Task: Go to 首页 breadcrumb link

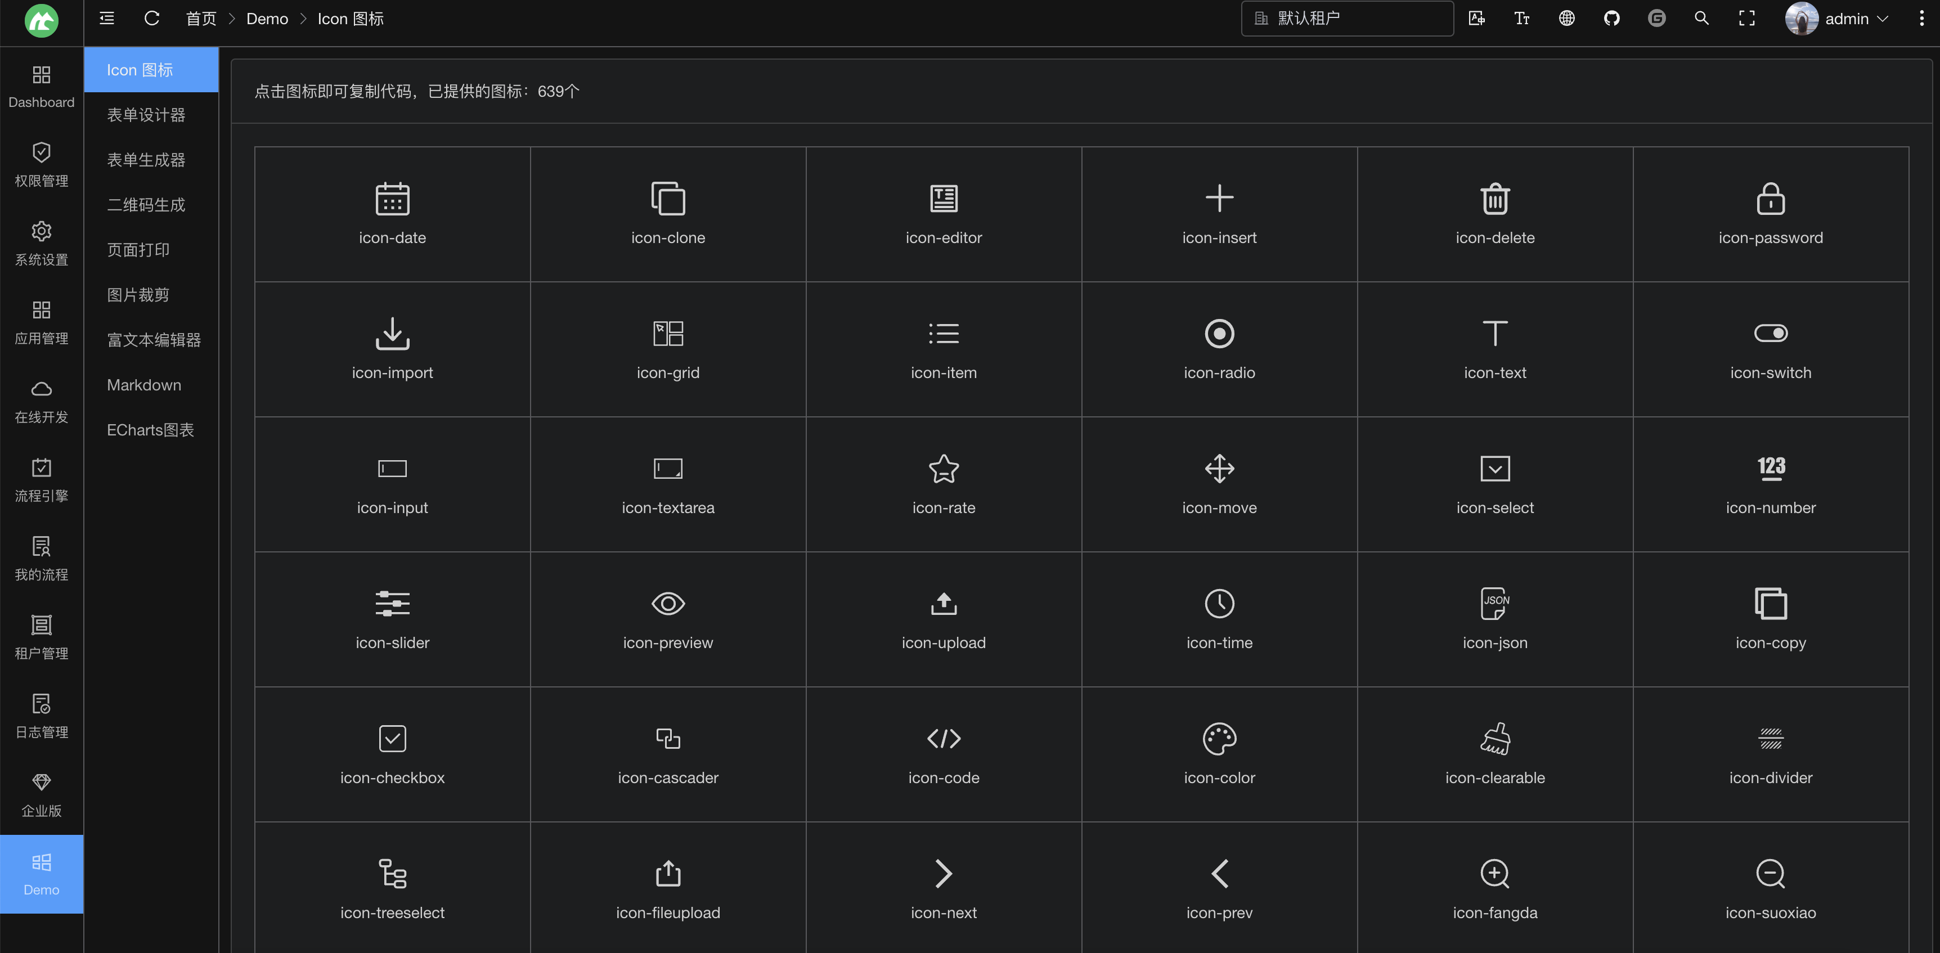Action: 200,18
